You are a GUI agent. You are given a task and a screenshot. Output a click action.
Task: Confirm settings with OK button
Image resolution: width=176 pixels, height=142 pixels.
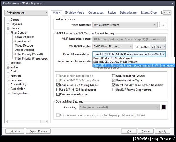click(129, 131)
